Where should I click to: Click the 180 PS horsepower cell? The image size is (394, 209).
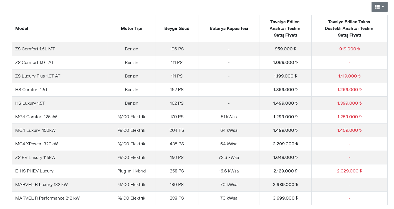(177, 185)
